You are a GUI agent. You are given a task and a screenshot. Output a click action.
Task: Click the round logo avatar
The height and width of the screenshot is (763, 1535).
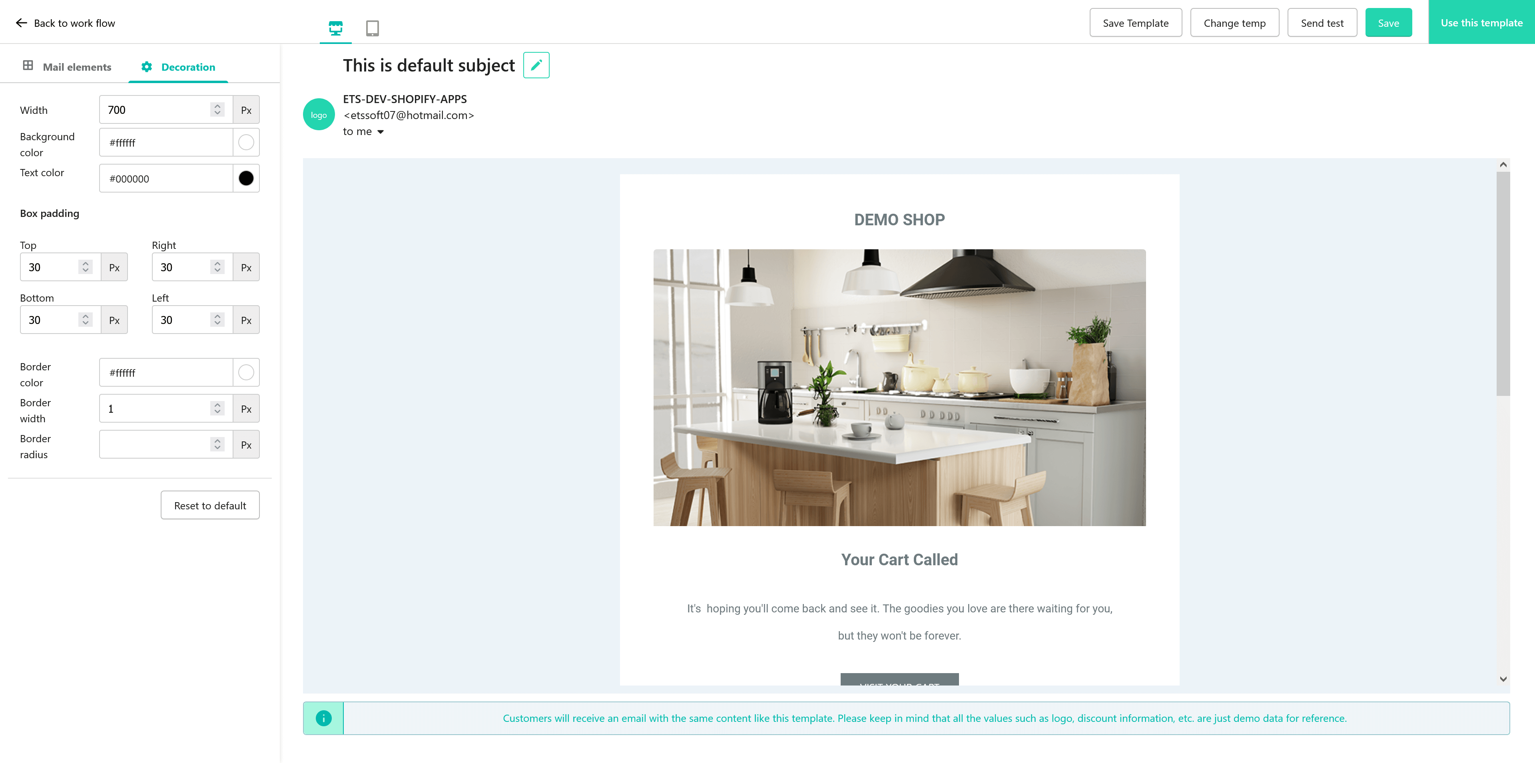click(319, 114)
